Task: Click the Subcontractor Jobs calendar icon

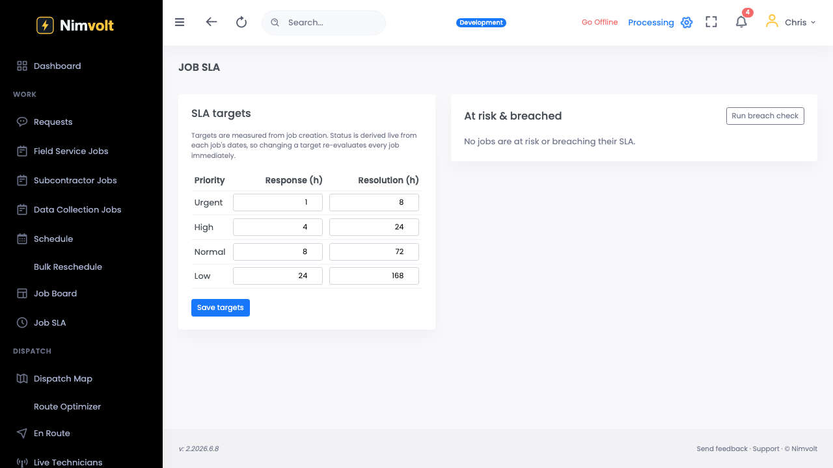Action: click(x=22, y=180)
